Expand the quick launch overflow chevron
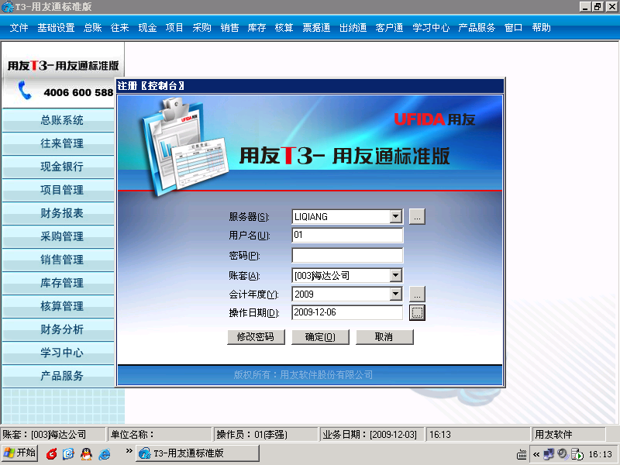Viewport: 620px width, 465px height. click(129, 451)
